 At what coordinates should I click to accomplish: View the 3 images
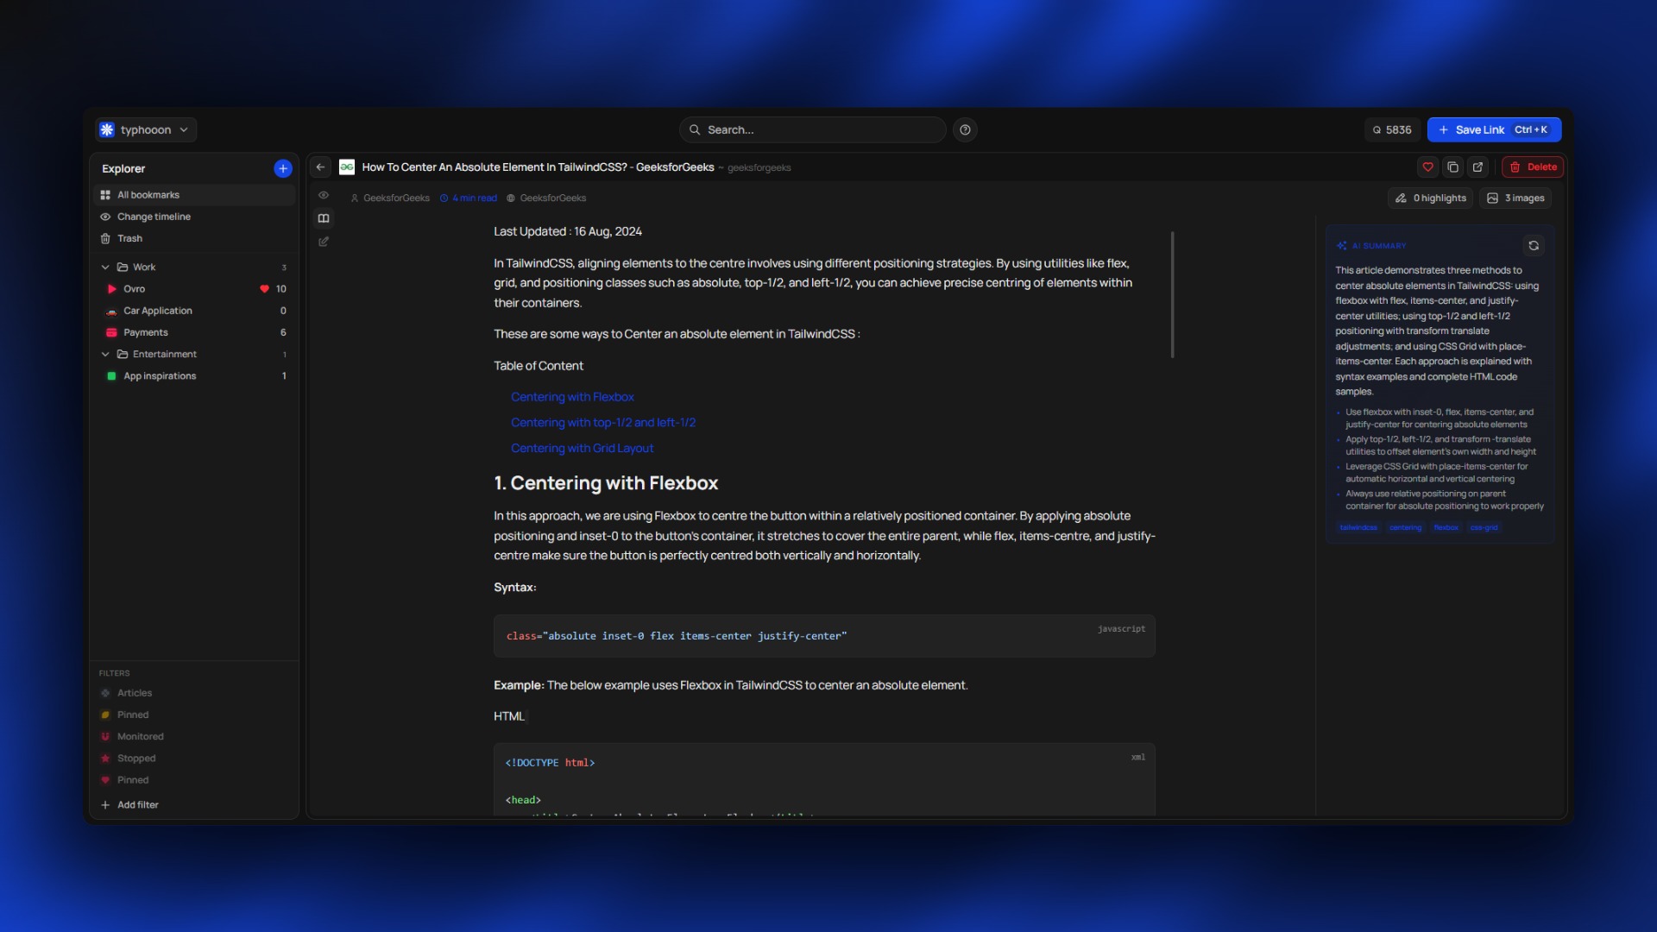pyautogui.click(x=1515, y=198)
